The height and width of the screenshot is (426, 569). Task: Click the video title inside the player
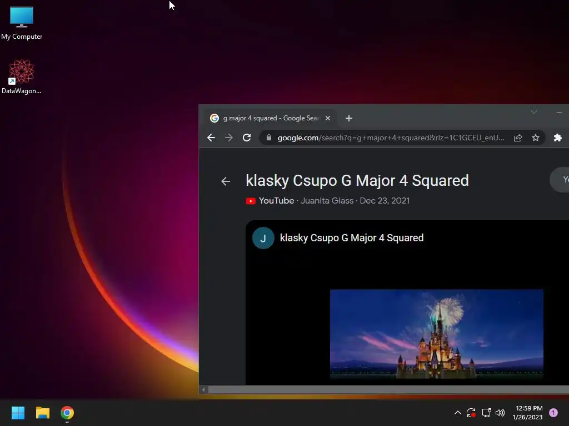click(352, 238)
